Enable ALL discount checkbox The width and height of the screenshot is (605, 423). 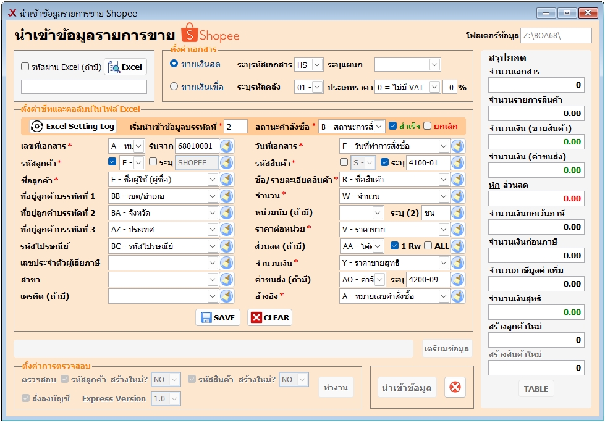tap(428, 245)
